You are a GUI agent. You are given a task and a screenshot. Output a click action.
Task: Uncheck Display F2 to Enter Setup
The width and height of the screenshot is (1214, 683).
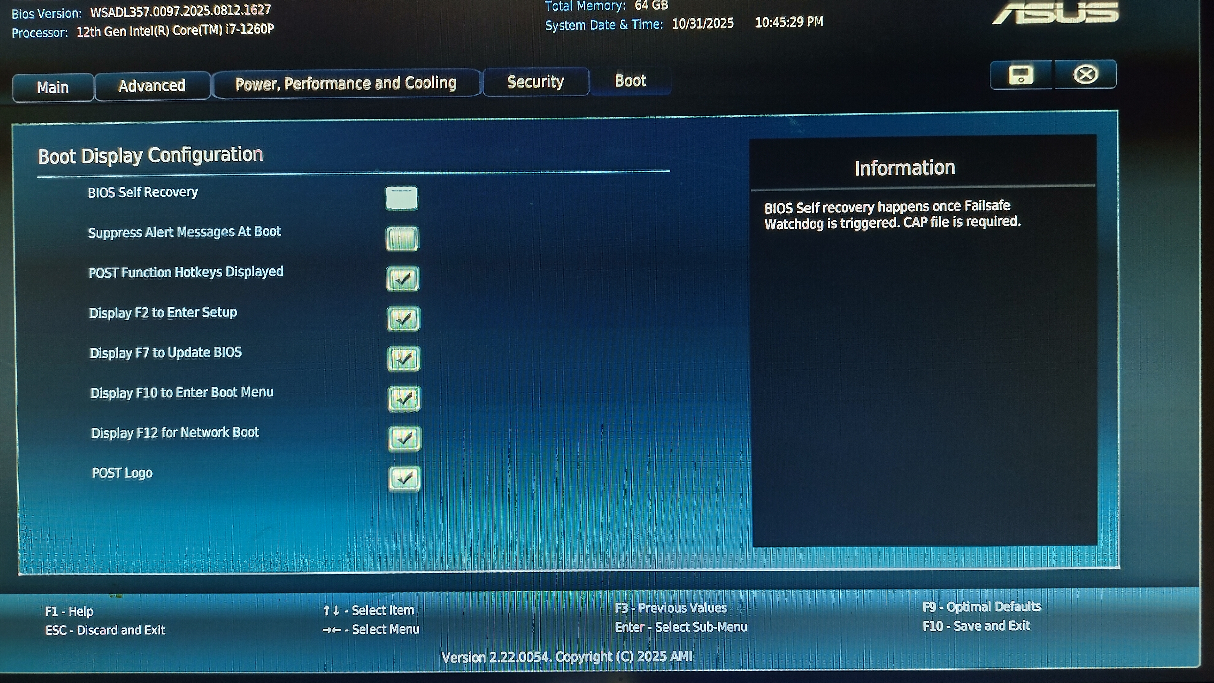[x=403, y=319]
